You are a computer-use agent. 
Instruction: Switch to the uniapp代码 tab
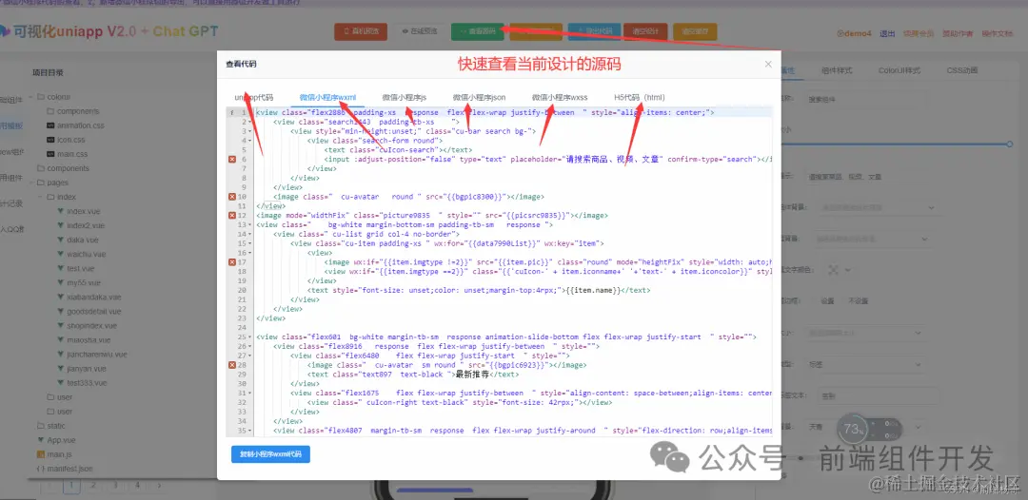click(254, 98)
